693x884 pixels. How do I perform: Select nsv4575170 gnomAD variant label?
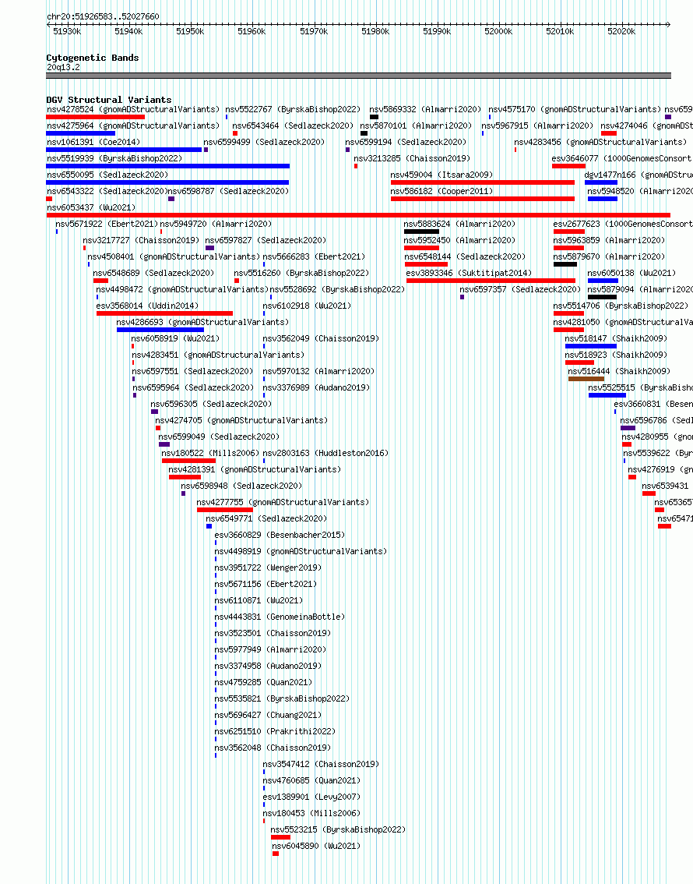pos(575,109)
